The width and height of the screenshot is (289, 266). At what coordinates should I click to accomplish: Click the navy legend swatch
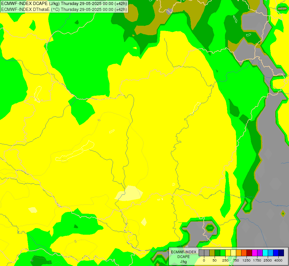coord(281,253)
